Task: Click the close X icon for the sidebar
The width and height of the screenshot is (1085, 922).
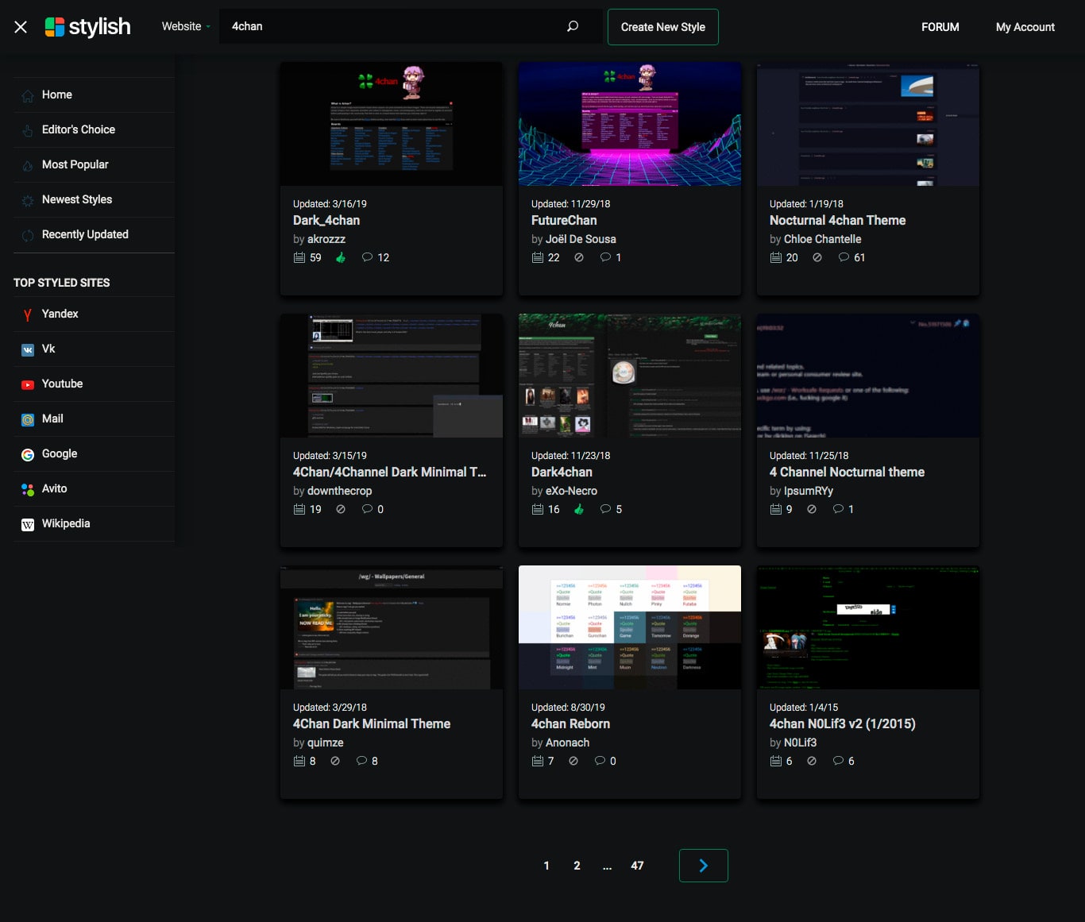Action: tap(20, 26)
